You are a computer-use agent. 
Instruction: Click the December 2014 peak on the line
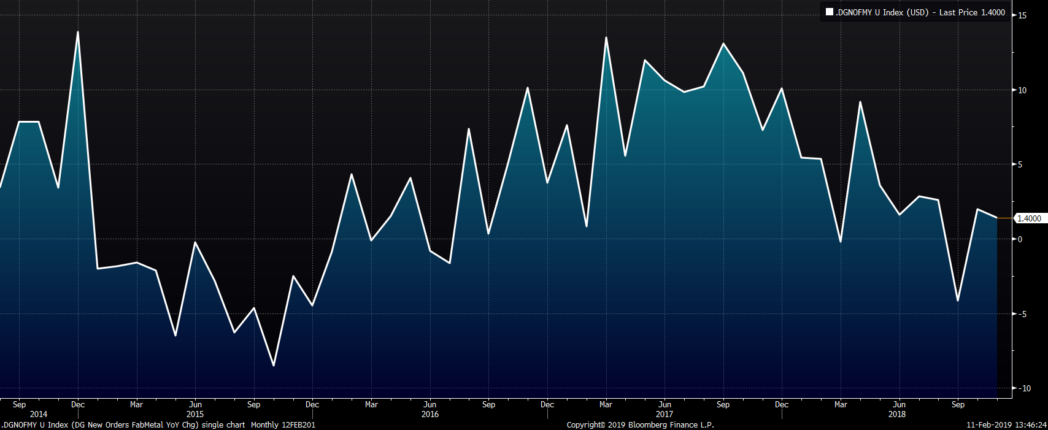(x=77, y=32)
